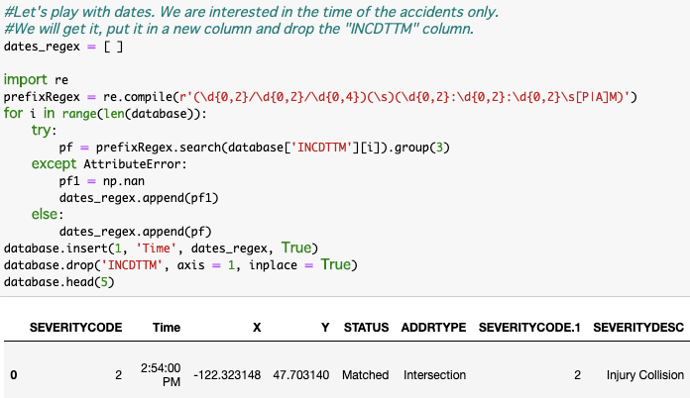Click the dates_regex.append(pf1) line
Viewport: 690px width, 398px height.
tap(139, 198)
